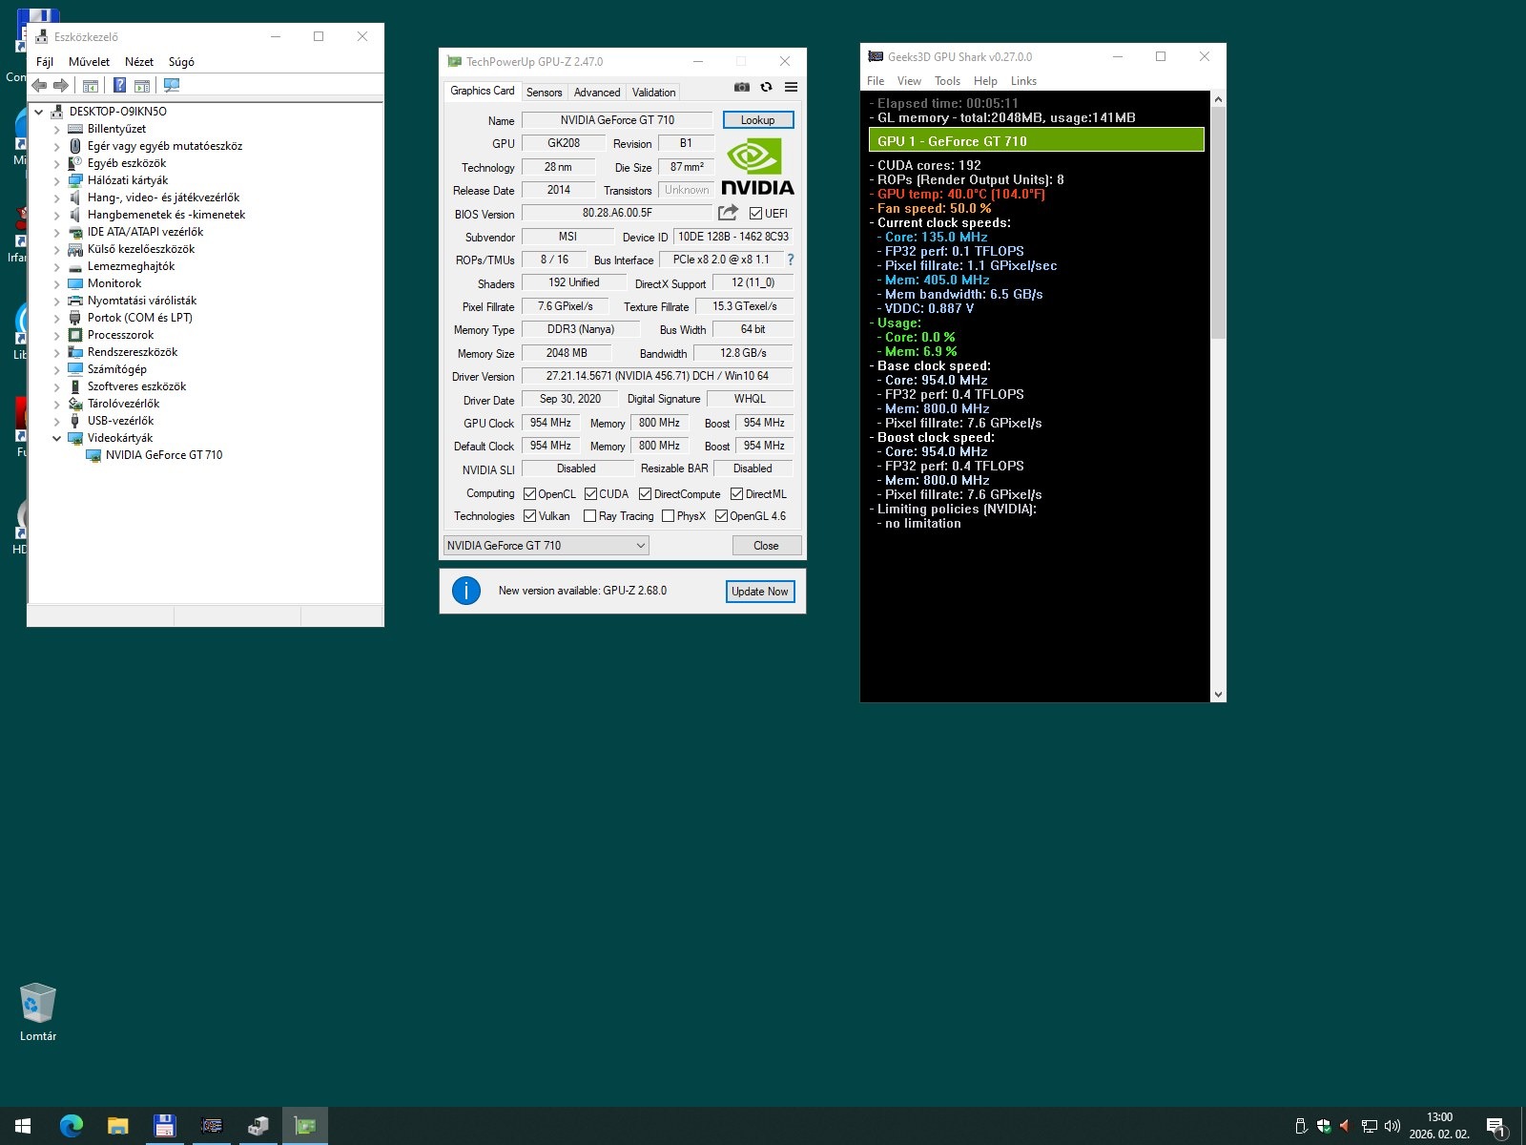Open the GPU-Z hamburger menu

click(x=791, y=87)
